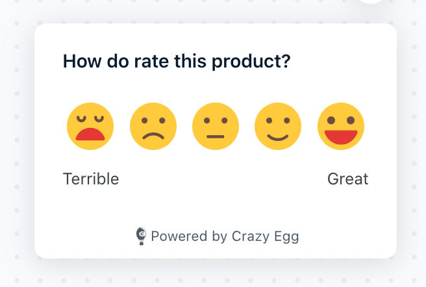The image size is (426, 287).
Task: Choose the frowning sad face rating
Action: [x=153, y=126]
